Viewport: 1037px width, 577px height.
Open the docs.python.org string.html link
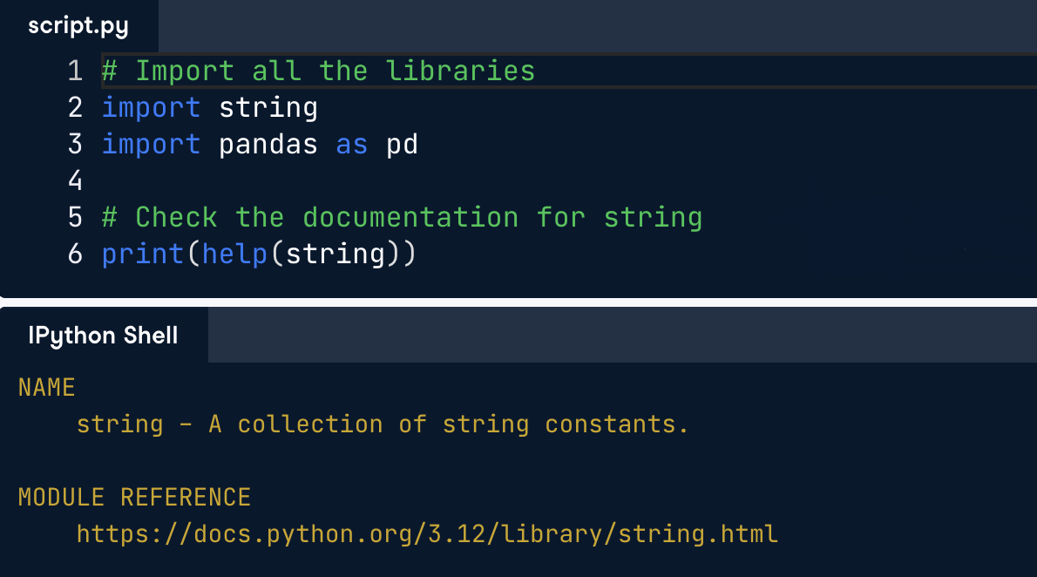point(427,533)
